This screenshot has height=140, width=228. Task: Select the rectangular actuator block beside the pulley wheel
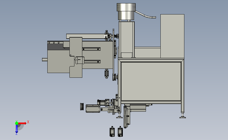coord(93,109)
